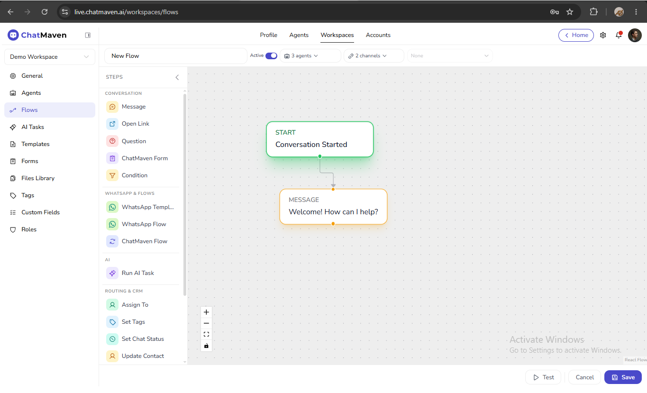Click the Update Contact icon
647x393 pixels.
tap(112, 356)
